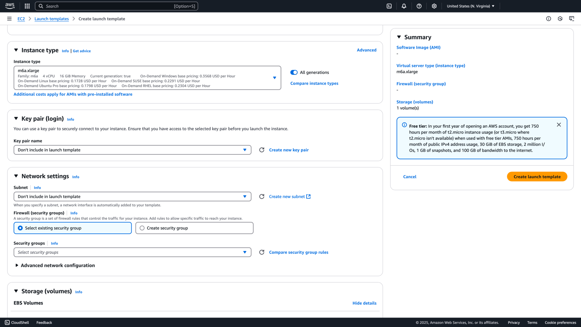Open the side navigation hamburger menu
This screenshot has height=327, width=581.
click(9, 19)
